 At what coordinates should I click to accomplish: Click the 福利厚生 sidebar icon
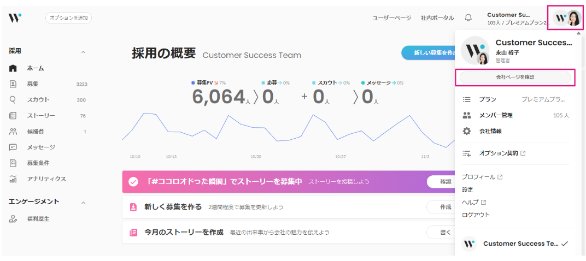(x=13, y=219)
